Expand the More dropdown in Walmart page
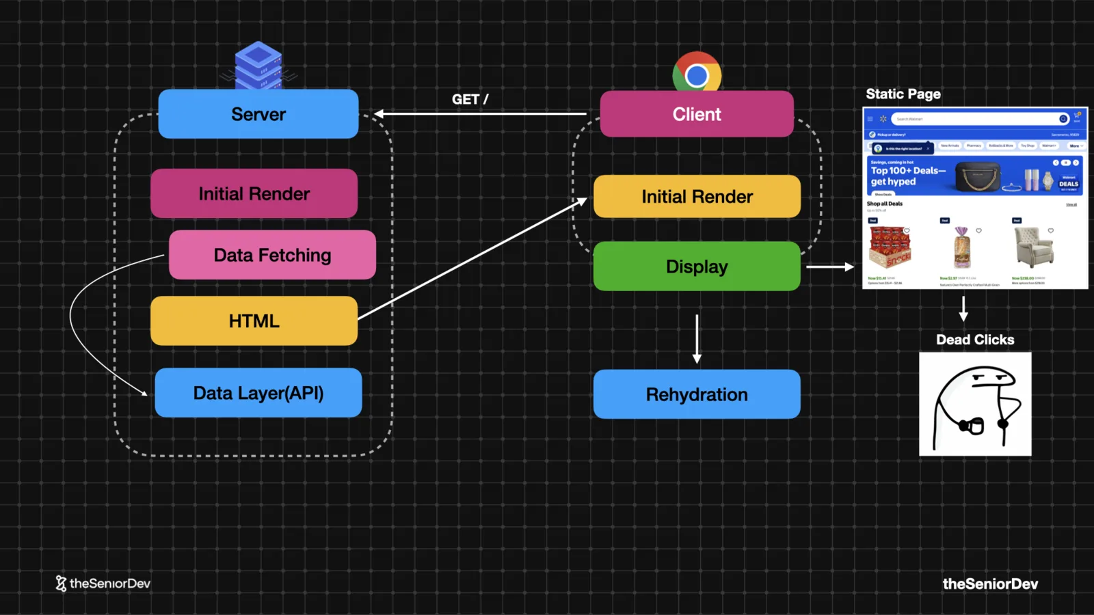This screenshot has width=1094, height=615. 1077,146
